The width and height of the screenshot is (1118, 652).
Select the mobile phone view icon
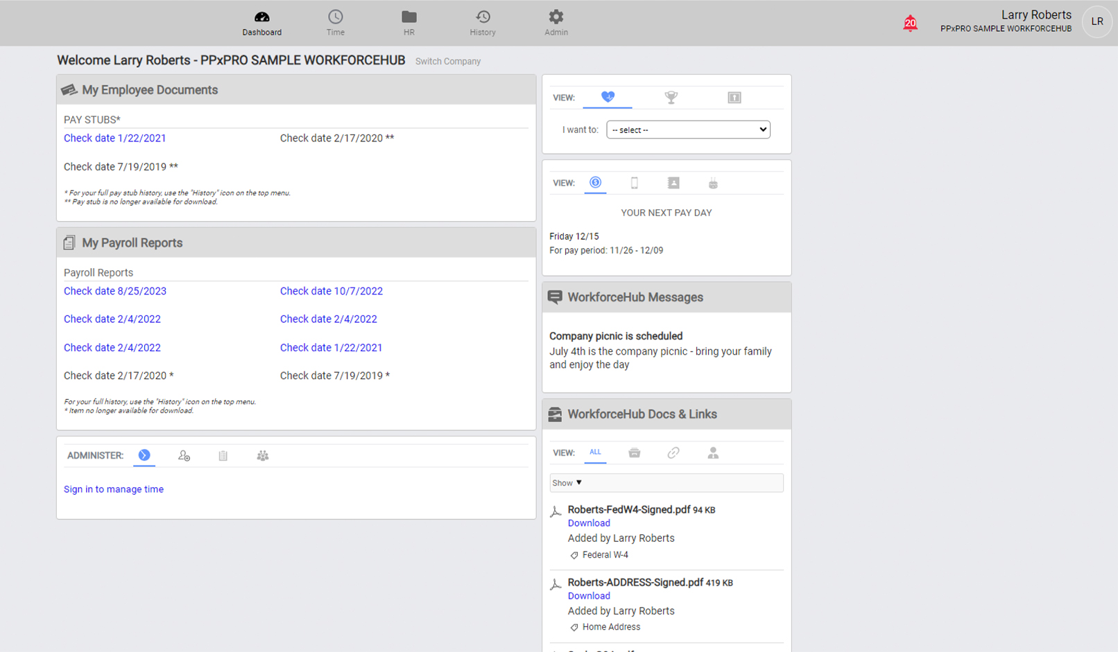[634, 183]
